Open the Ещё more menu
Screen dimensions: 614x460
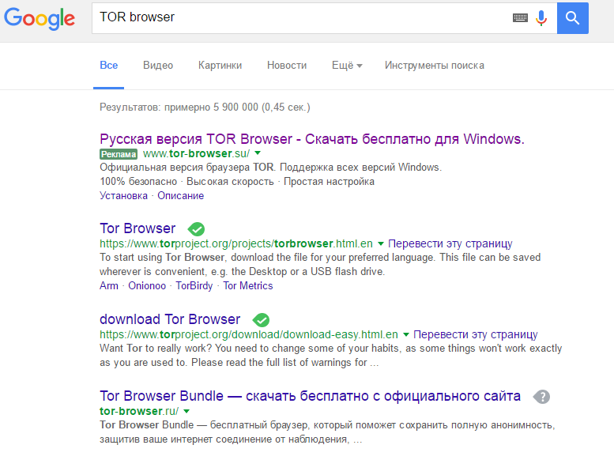point(347,66)
